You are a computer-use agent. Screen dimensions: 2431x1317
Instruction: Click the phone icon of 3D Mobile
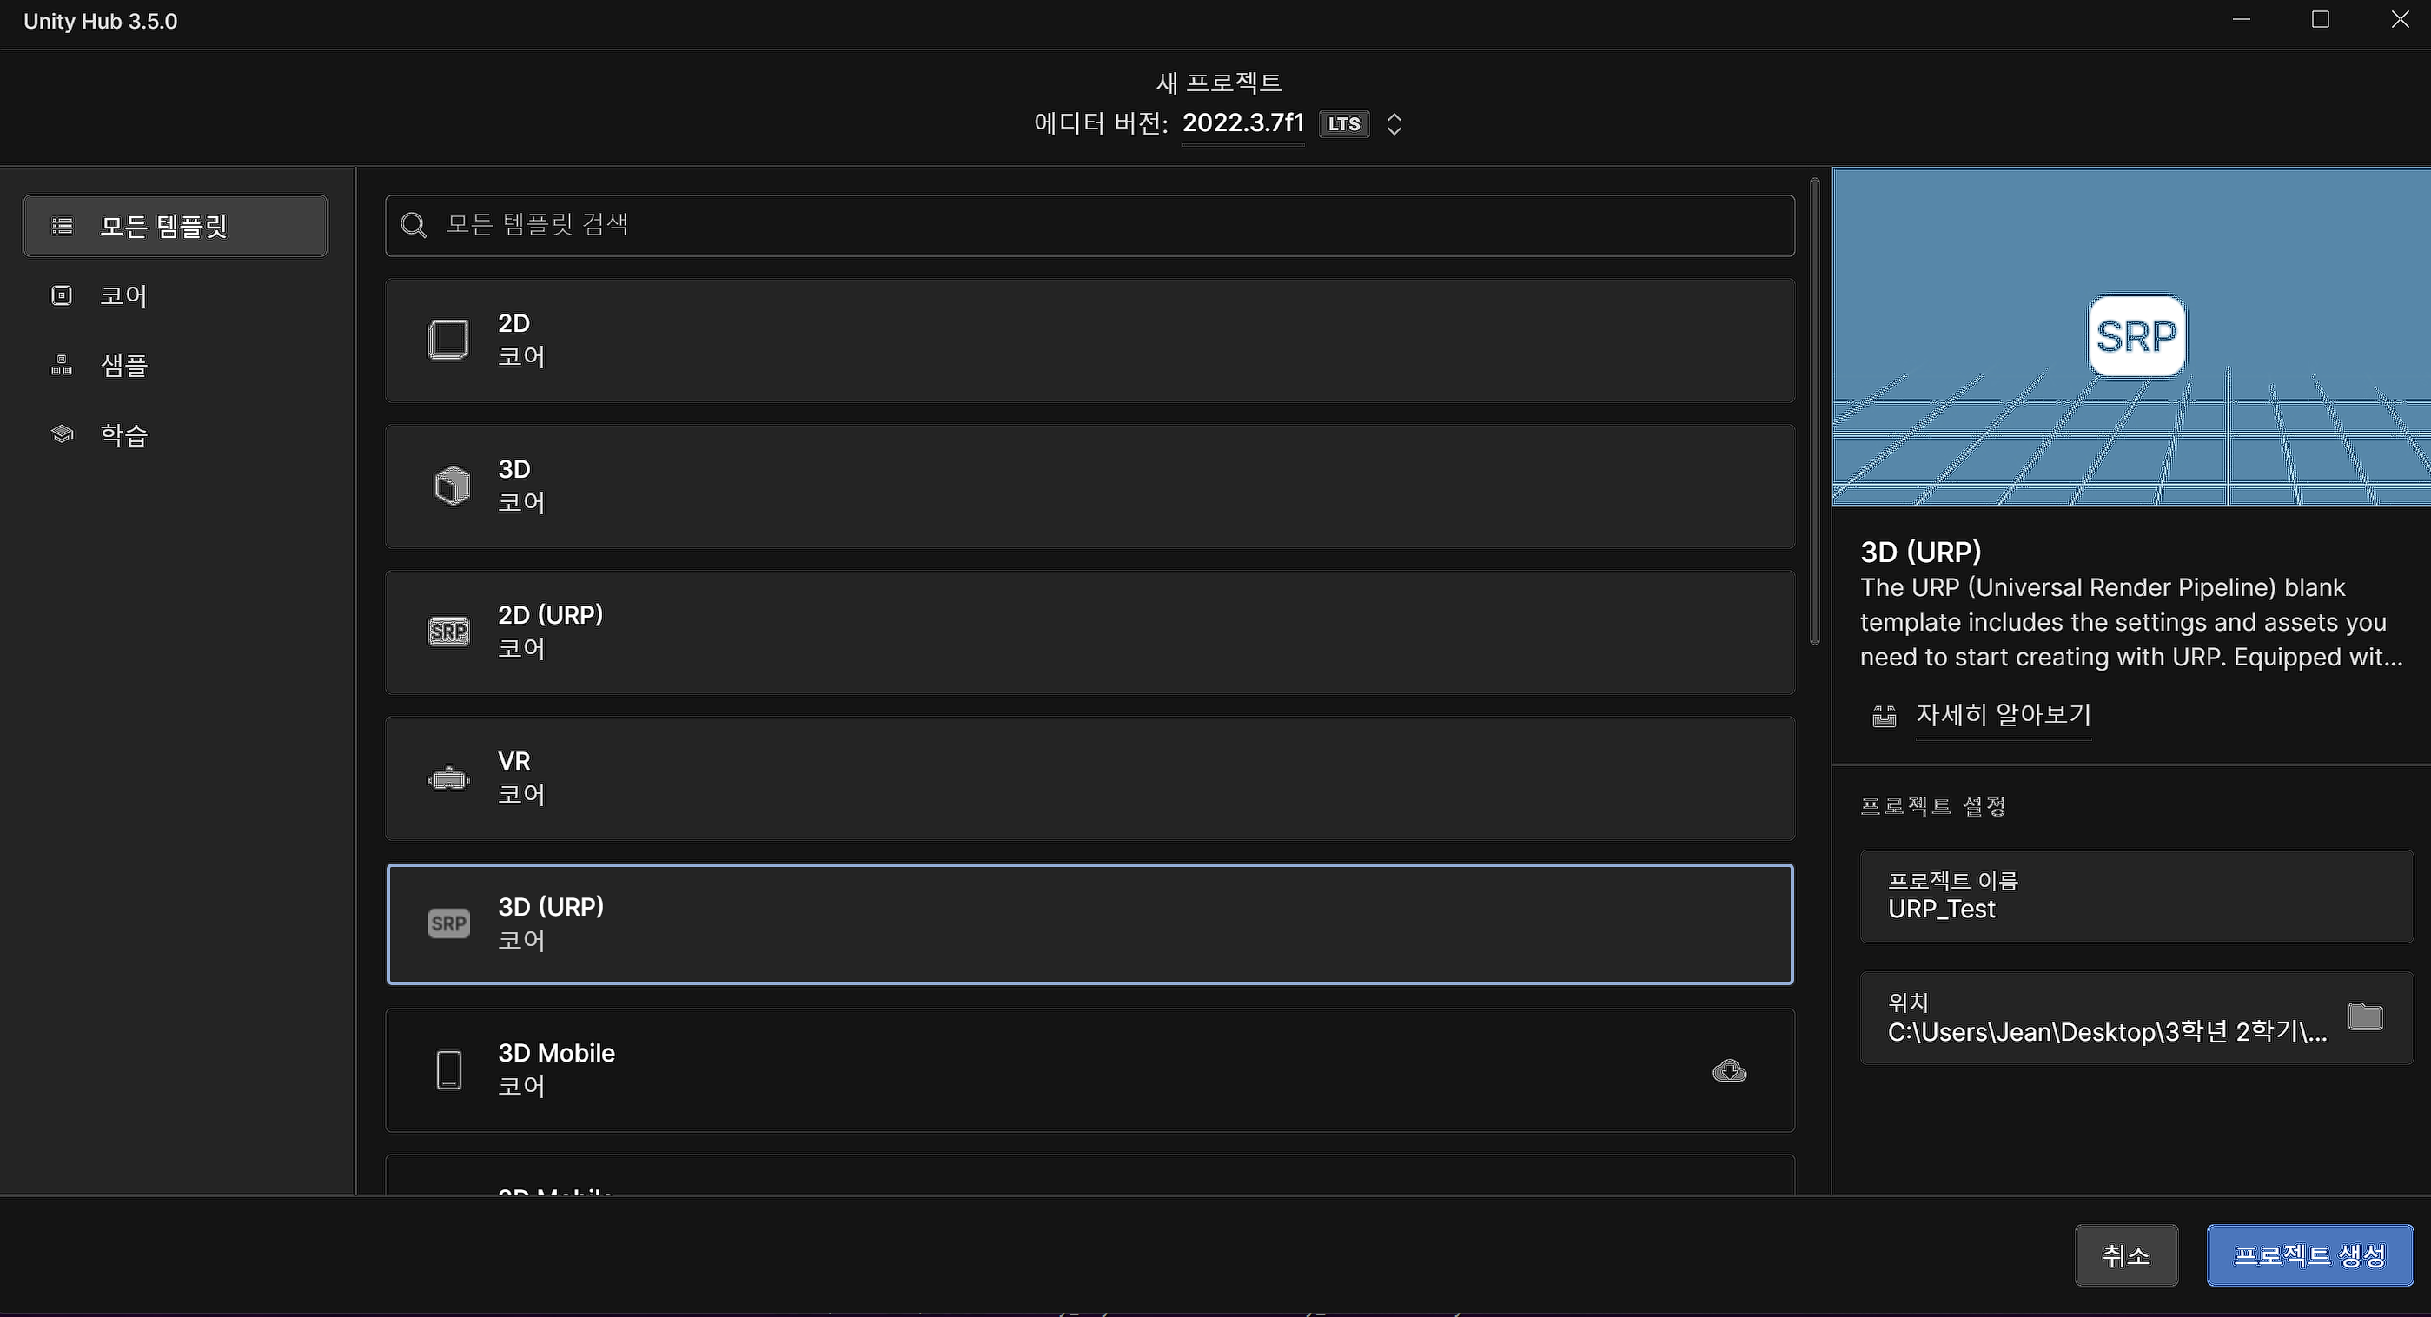click(x=449, y=1071)
